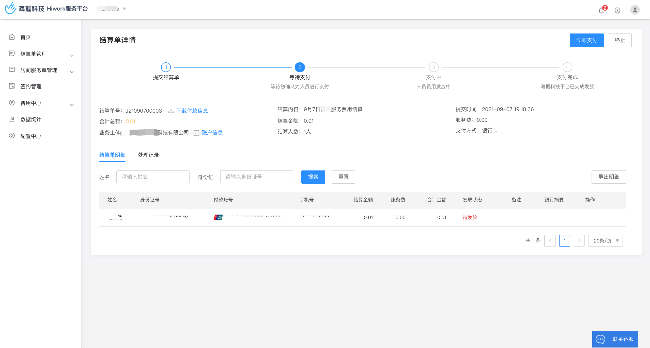Click the 结算单详情 page title
The height and width of the screenshot is (348, 650).
(x=117, y=40)
